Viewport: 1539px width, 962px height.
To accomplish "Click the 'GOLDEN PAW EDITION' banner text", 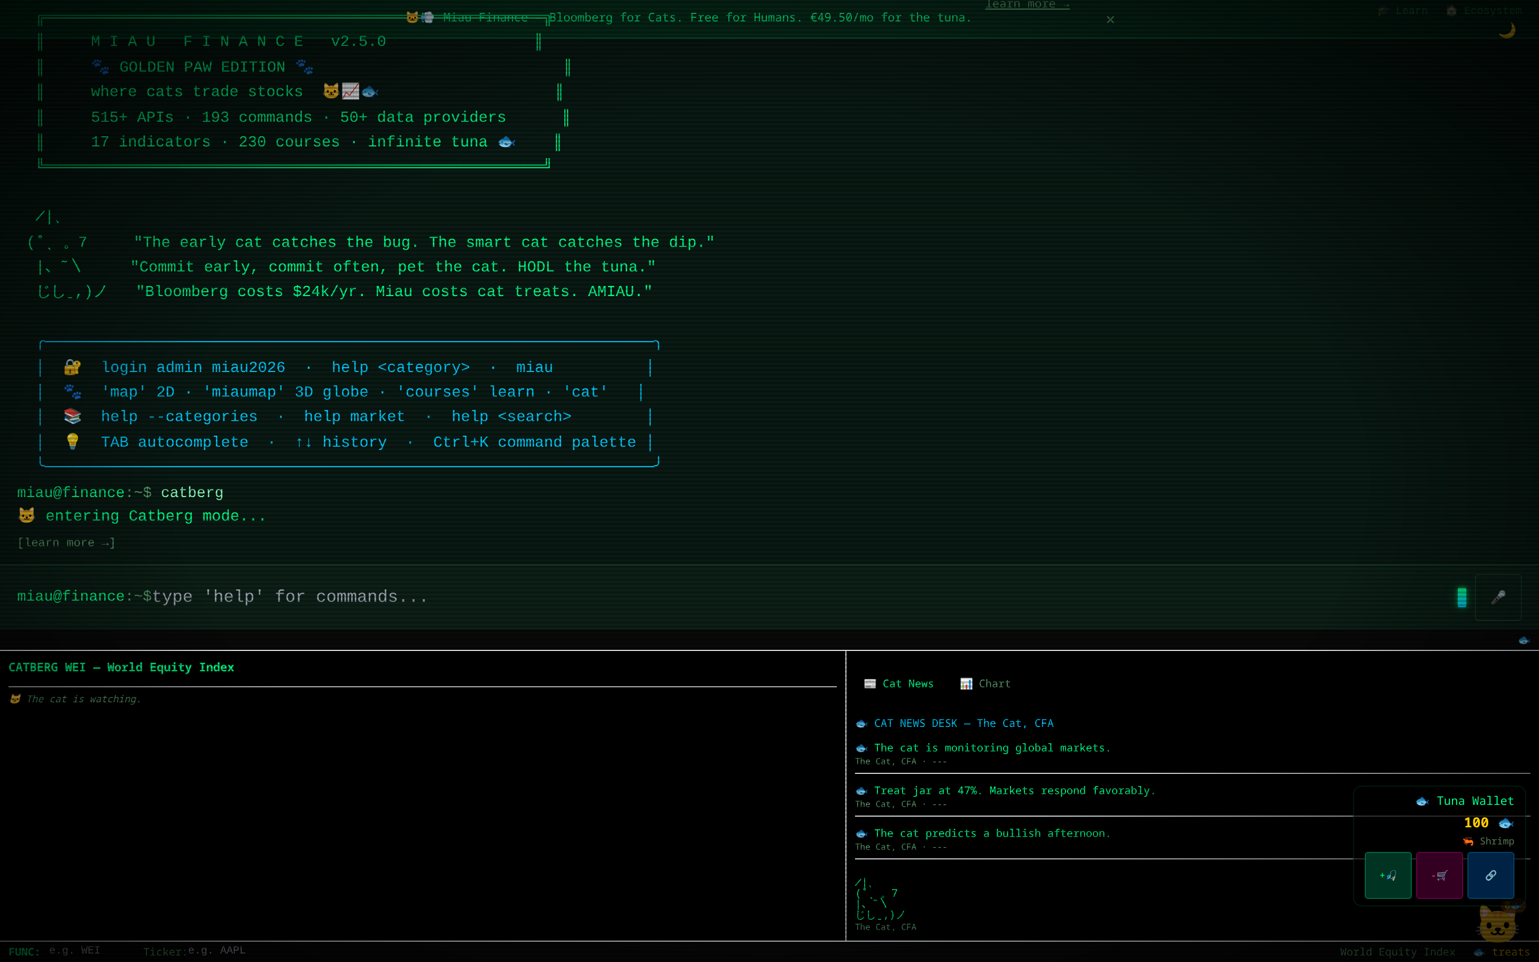I will tap(202, 67).
